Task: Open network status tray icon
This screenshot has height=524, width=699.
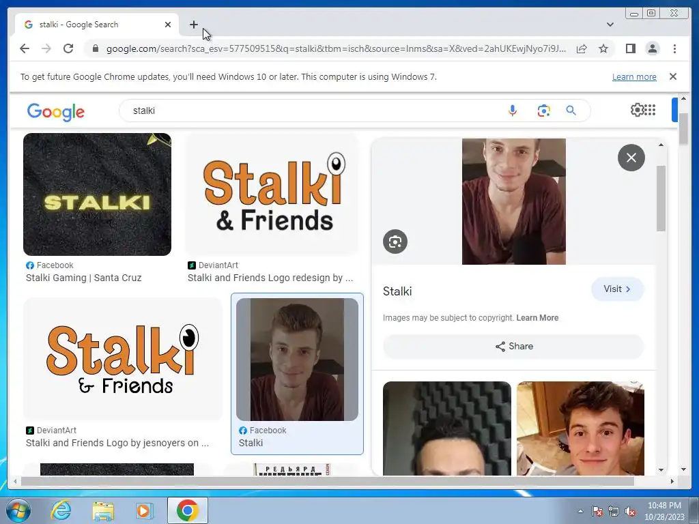Action: (614, 511)
